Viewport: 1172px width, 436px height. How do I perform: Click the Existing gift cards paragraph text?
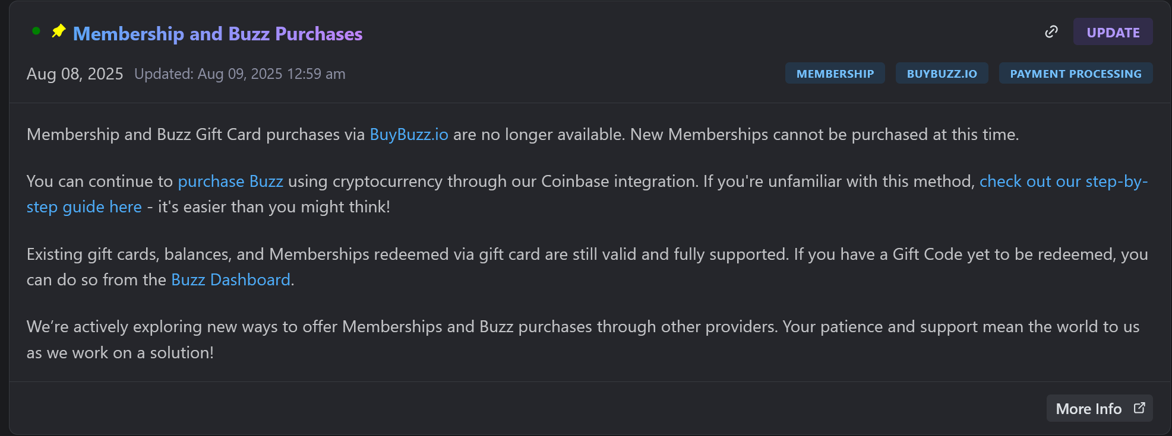[416, 254]
